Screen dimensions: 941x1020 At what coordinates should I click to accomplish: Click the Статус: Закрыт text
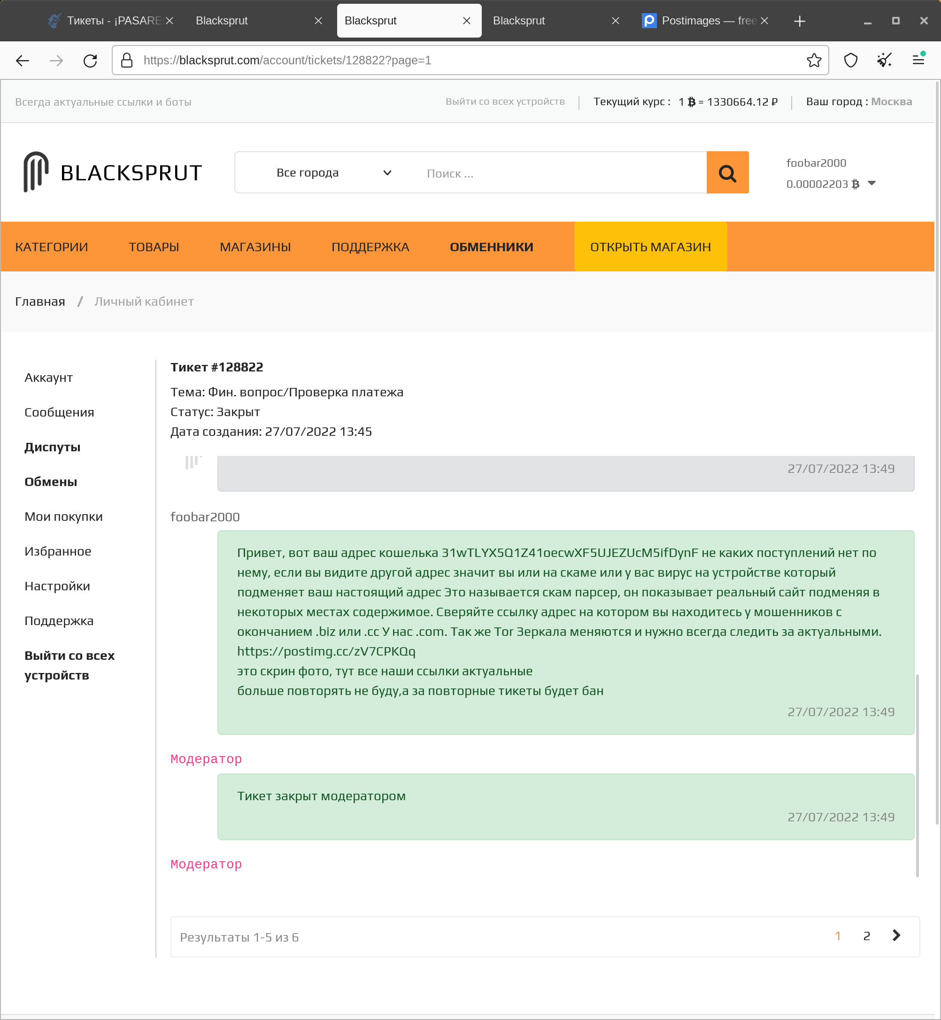coord(215,411)
